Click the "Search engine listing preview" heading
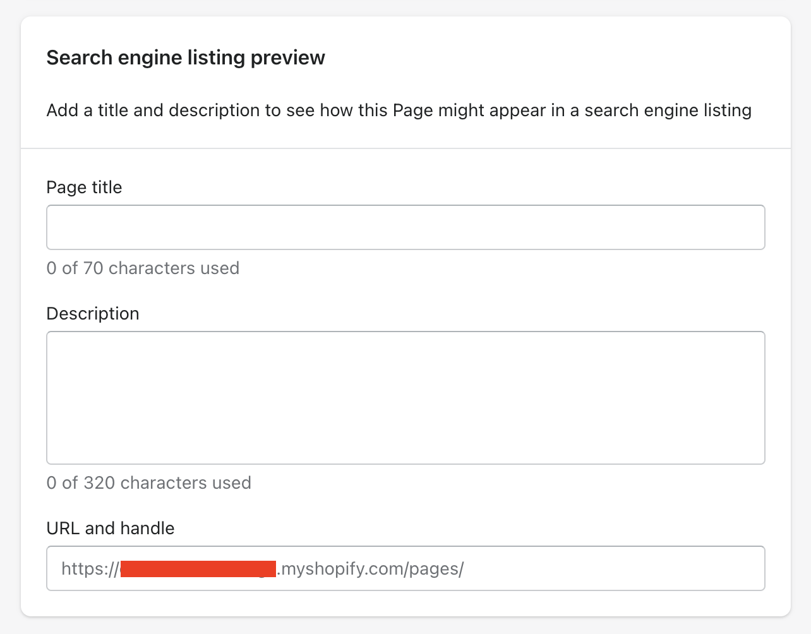This screenshot has width=811, height=634. [x=186, y=57]
